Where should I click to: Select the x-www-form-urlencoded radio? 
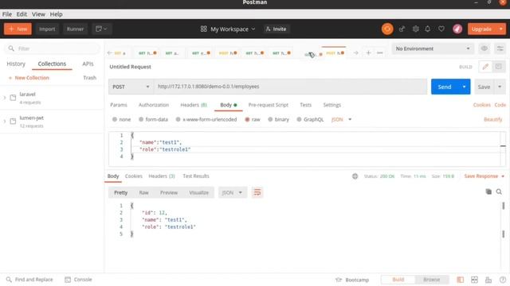(178, 119)
